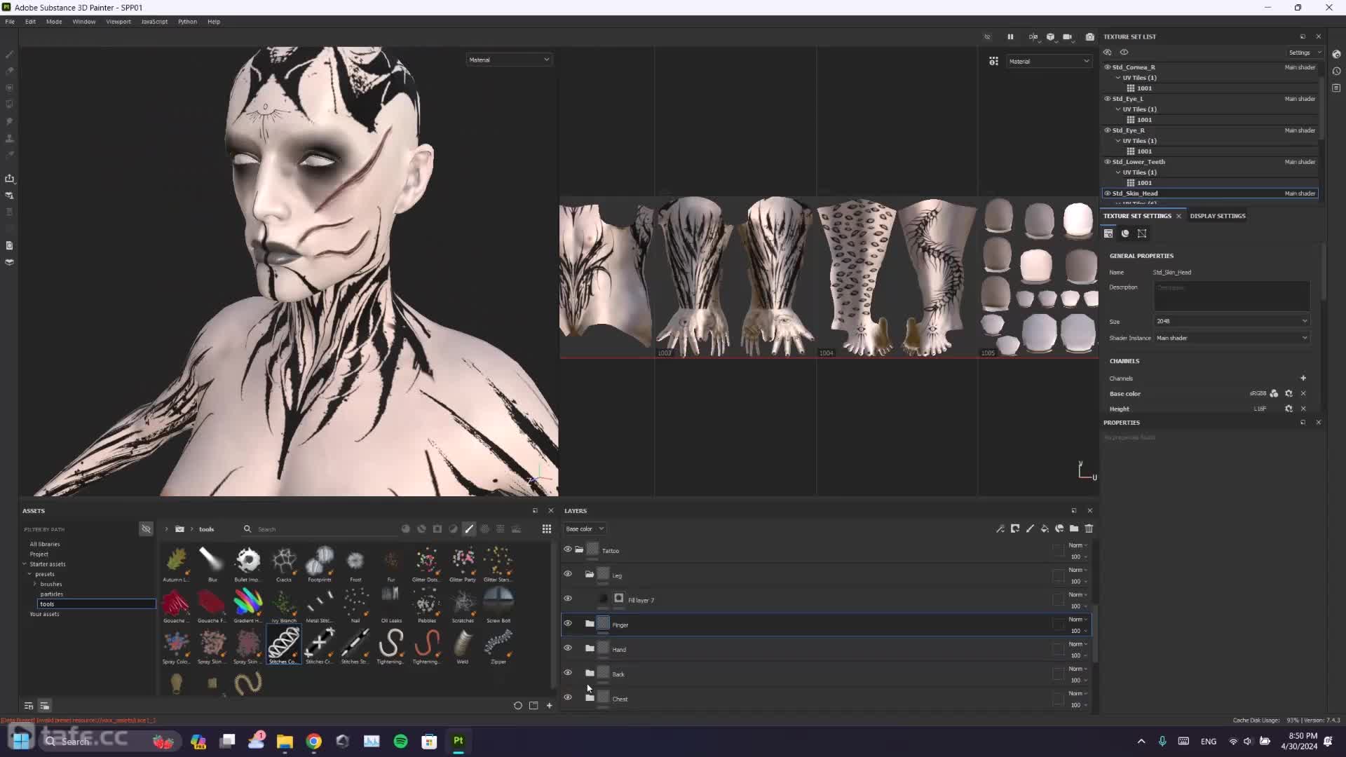This screenshot has width=1346, height=757.
Task: Hide the Std_Cornea_R texture set
Action: click(x=1107, y=67)
